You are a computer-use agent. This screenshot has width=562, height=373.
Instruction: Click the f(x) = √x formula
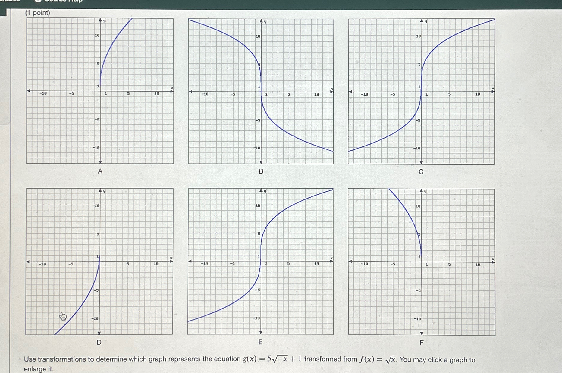(378, 359)
